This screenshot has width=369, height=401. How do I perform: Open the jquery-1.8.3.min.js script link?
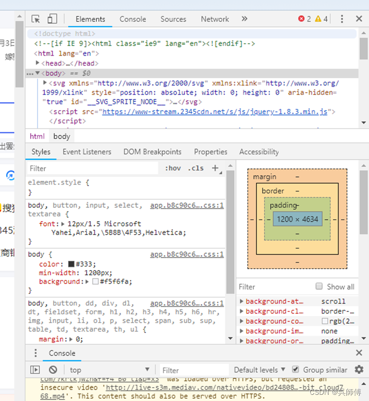[215, 112]
